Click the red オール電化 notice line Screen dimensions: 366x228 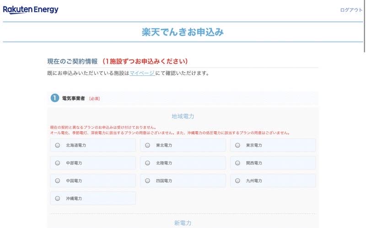tap(170, 133)
